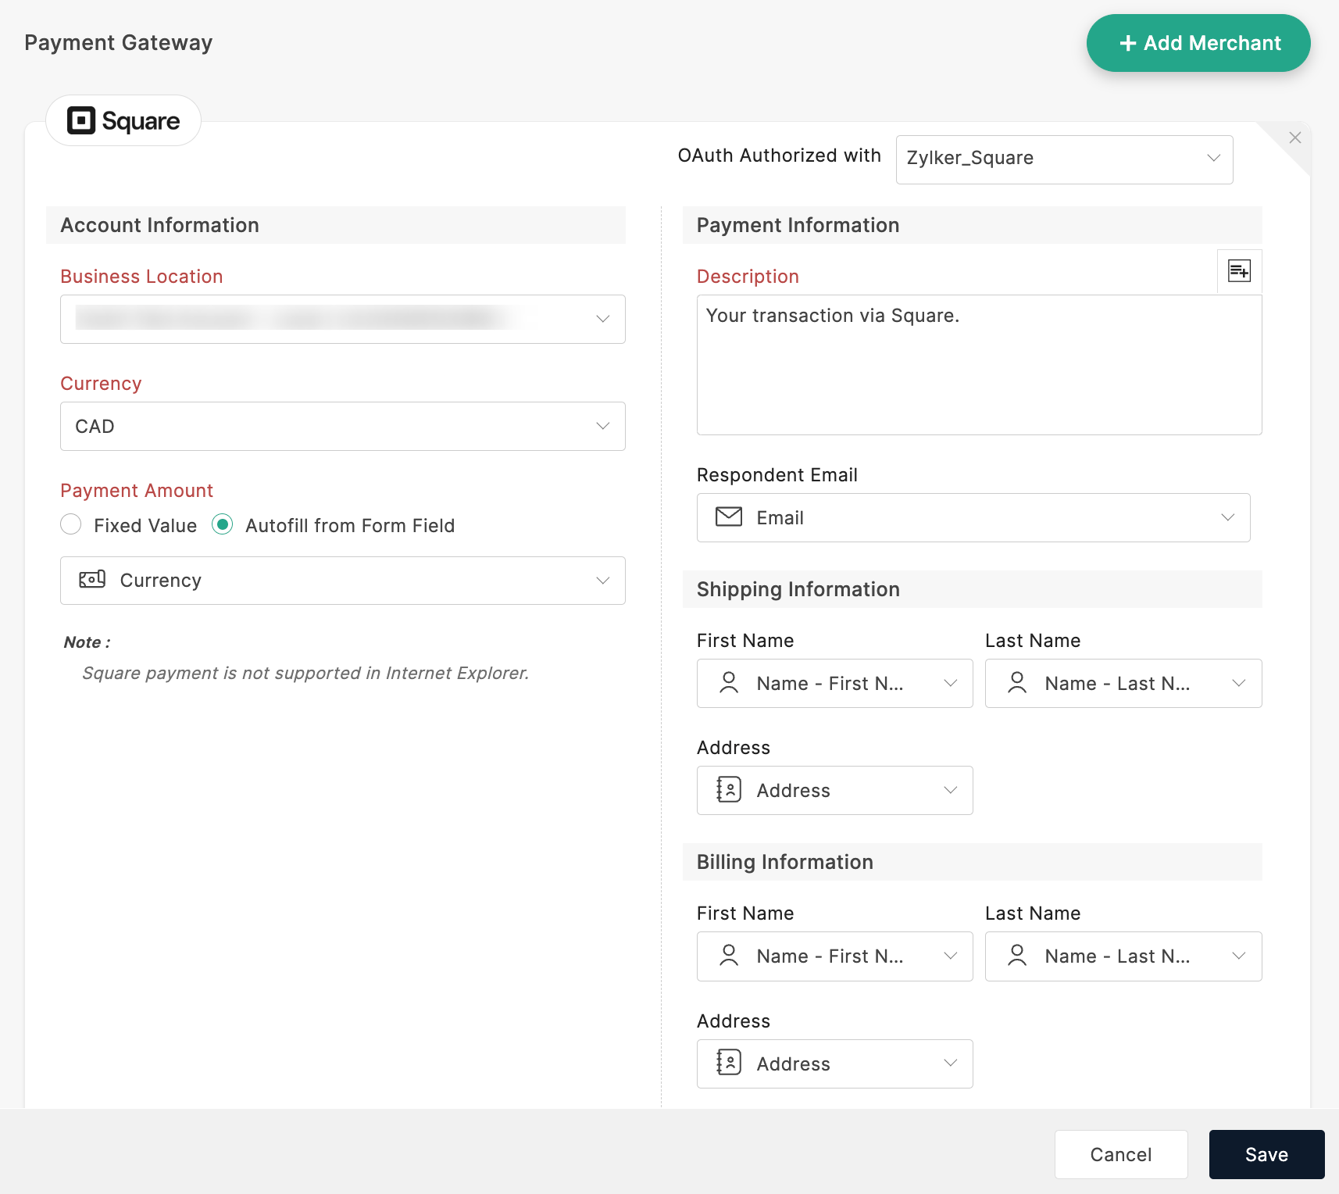Open the CAD currency dropdown
The image size is (1339, 1194).
point(342,426)
